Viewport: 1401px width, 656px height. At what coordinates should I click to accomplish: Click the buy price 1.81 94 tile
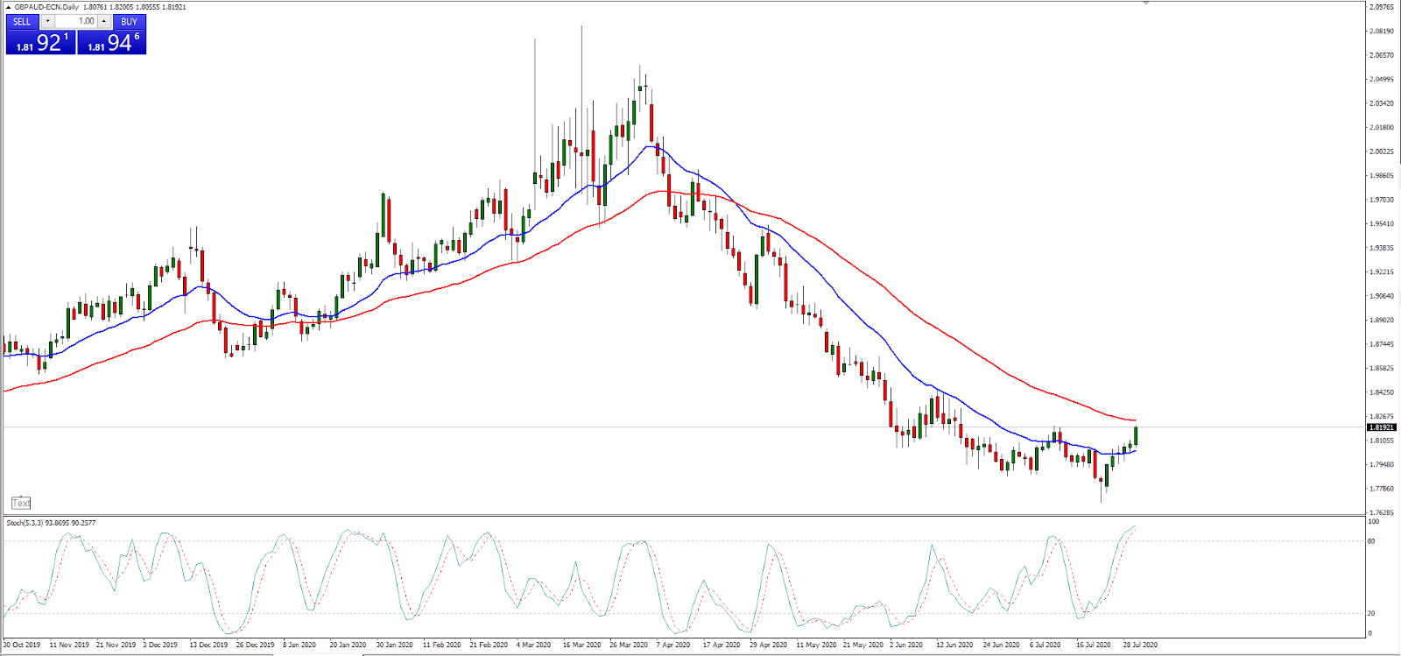click(112, 43)
